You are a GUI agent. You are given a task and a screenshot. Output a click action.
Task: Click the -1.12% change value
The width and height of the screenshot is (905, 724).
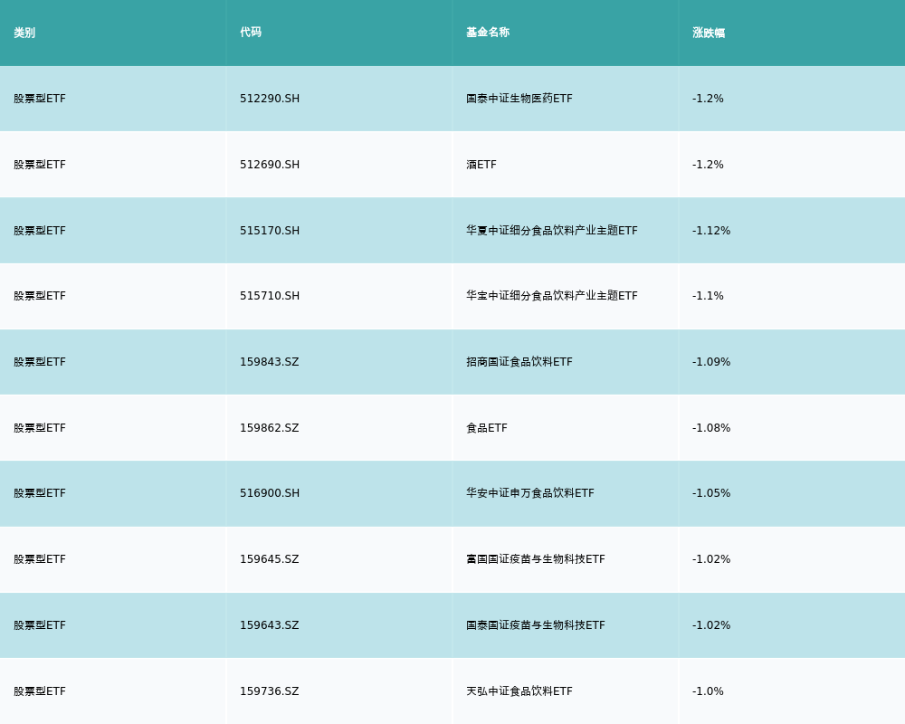[x=711, y=231]
